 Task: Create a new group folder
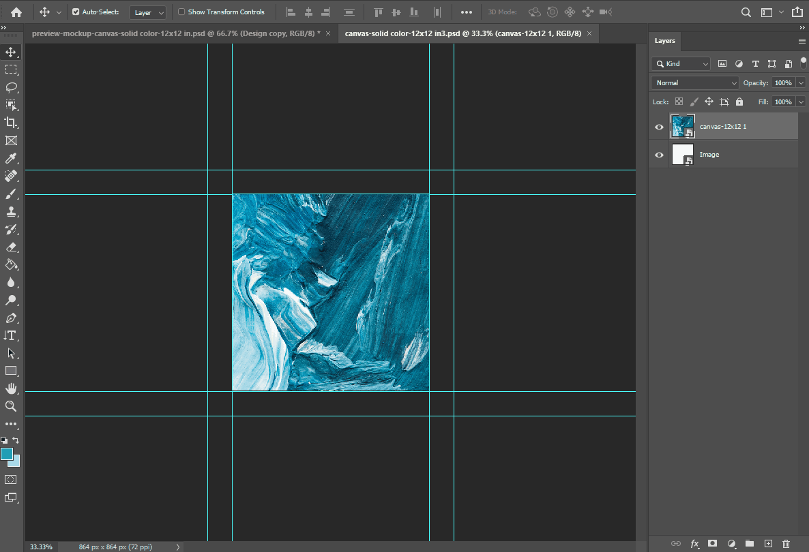point(750,544)
